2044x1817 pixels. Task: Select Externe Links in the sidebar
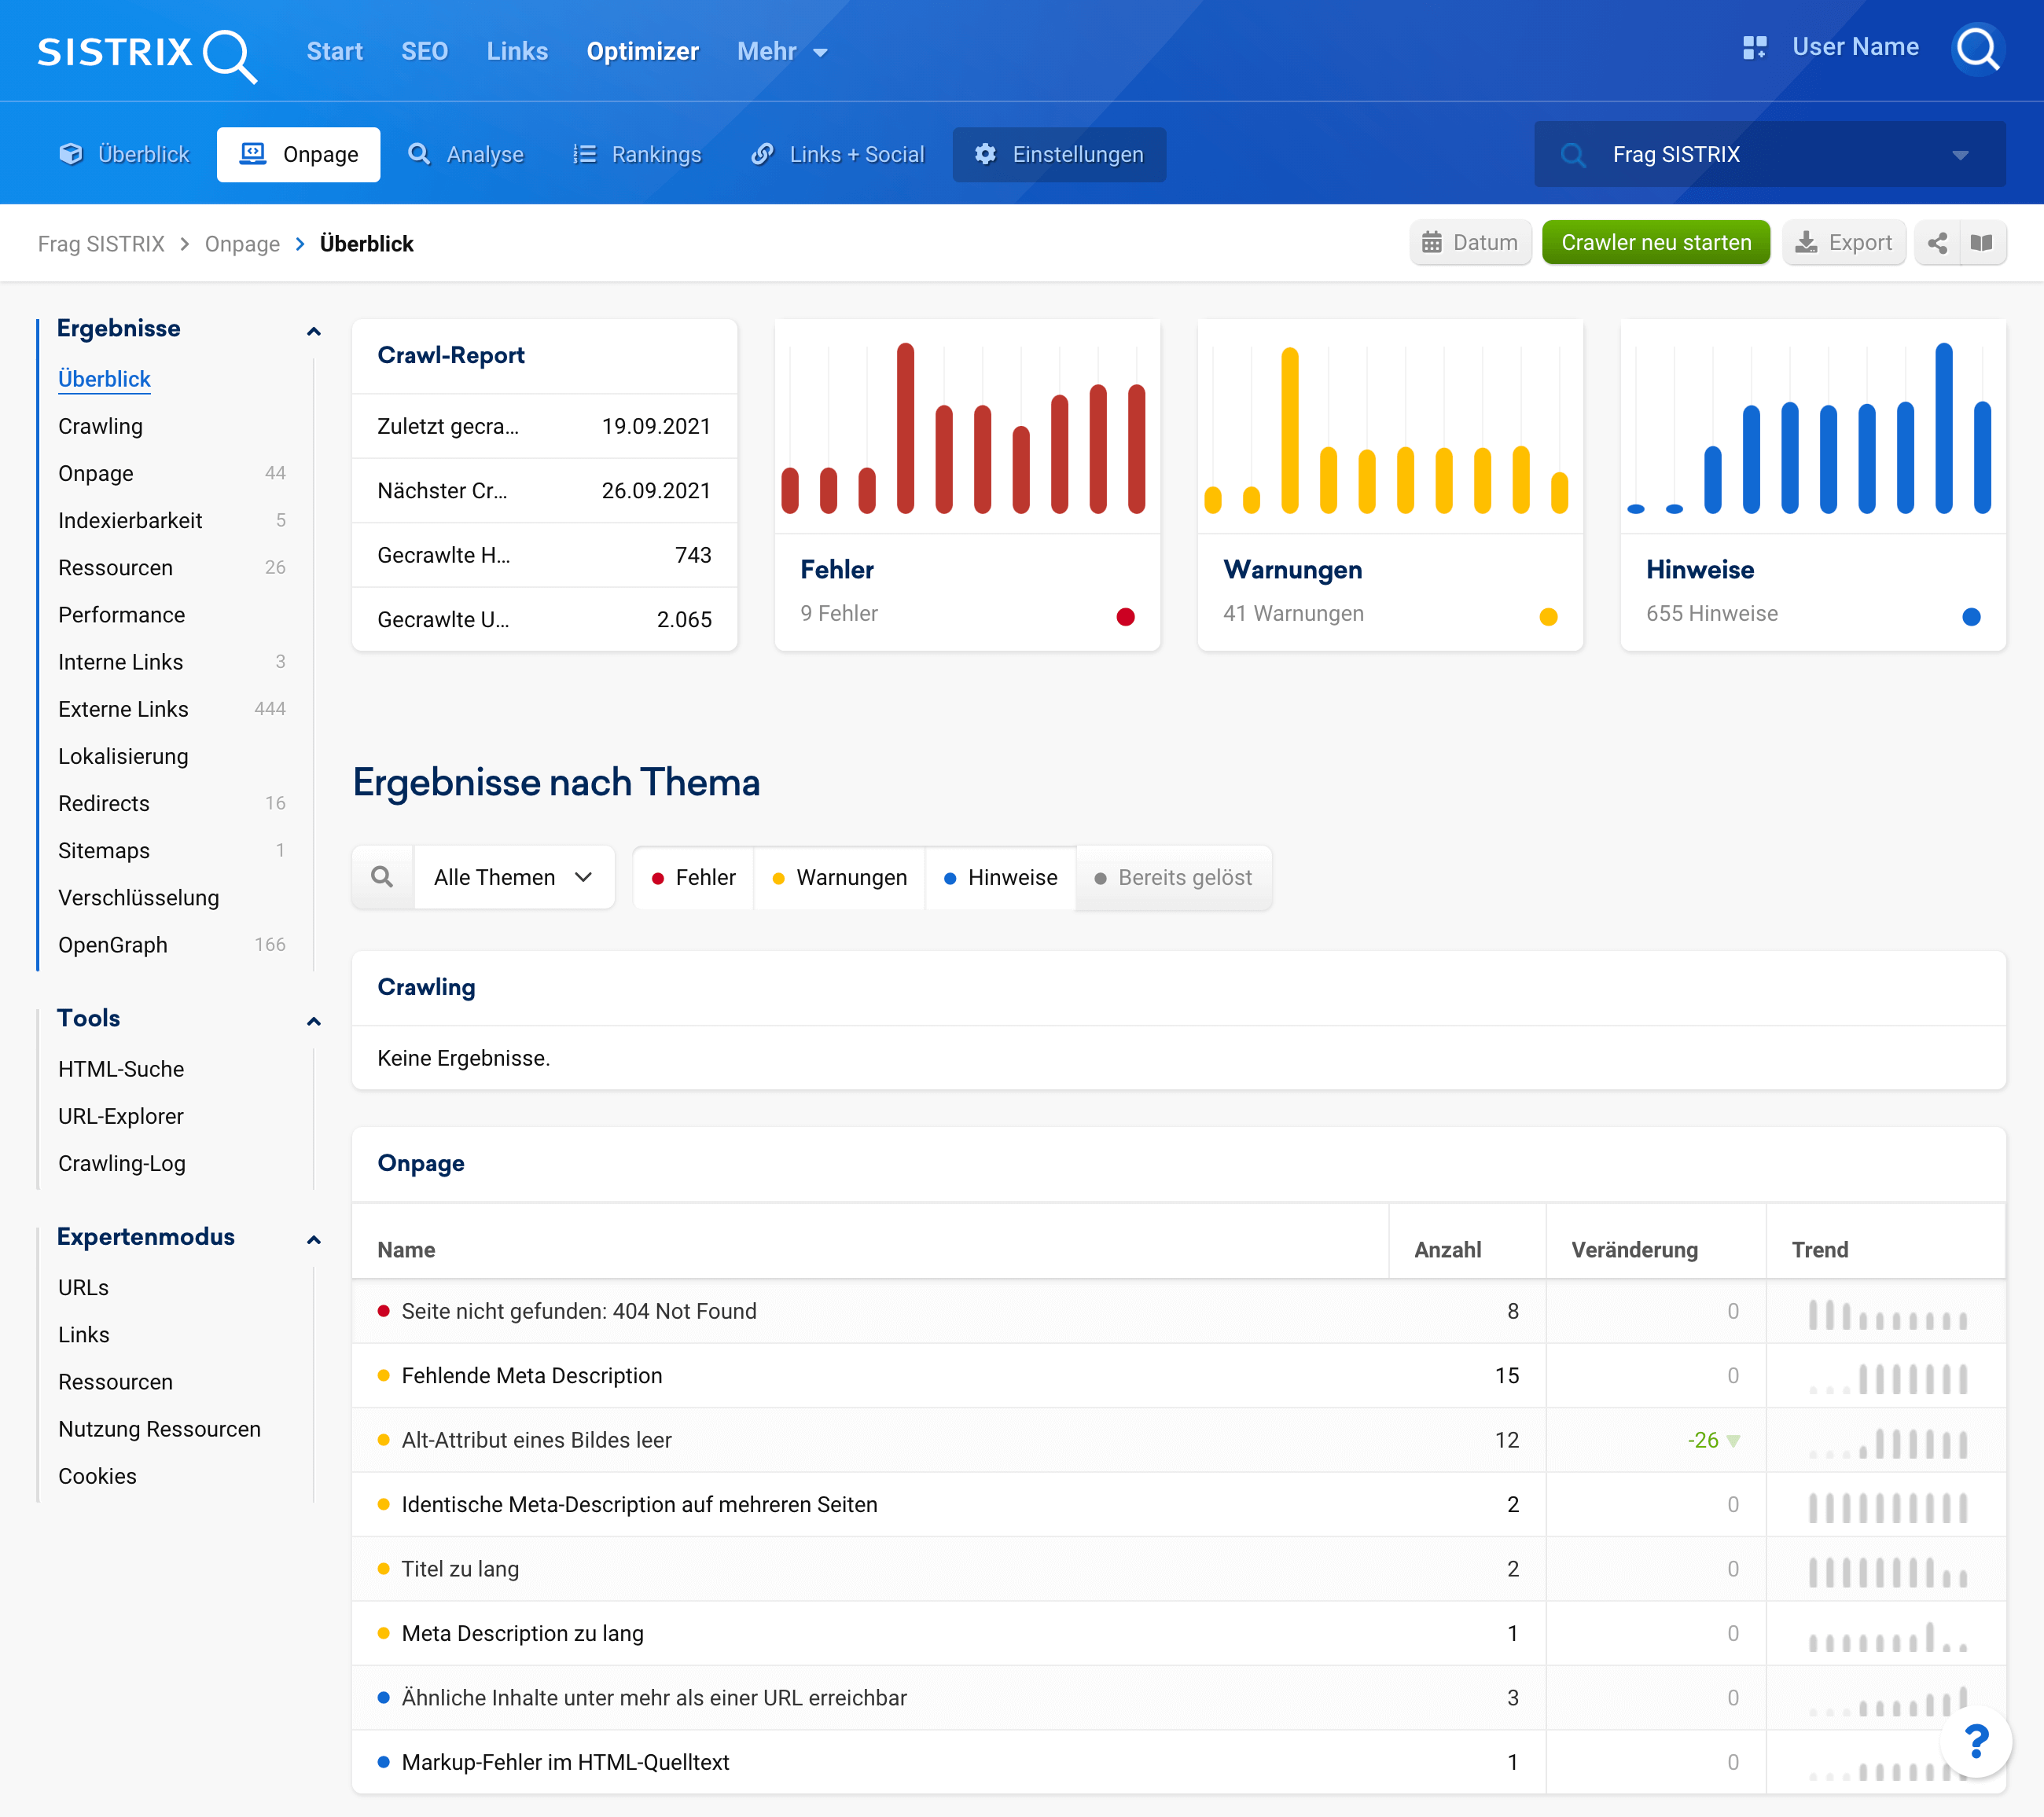point(123,709)
